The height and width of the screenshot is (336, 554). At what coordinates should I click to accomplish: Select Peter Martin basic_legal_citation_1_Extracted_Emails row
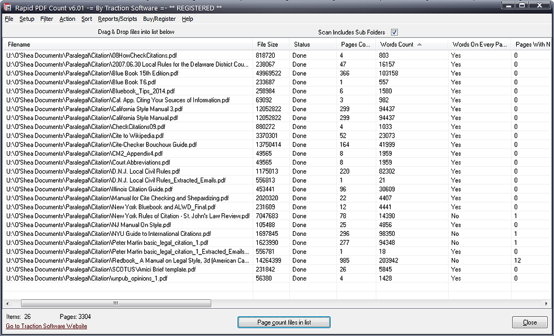[x=276, y=252]
